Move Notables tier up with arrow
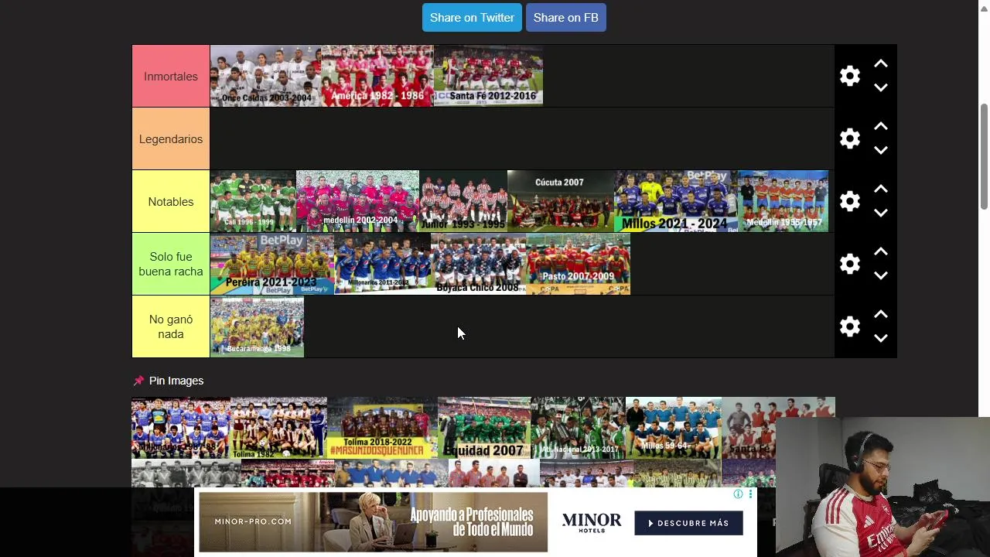The height and width of the screenshot is (557, 990). [x=880, y=190]
